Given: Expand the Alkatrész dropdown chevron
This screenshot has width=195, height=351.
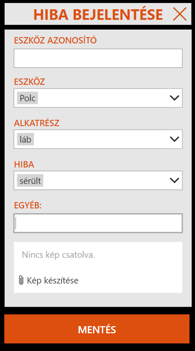Looking at the screenshot, I should point(174,139).
